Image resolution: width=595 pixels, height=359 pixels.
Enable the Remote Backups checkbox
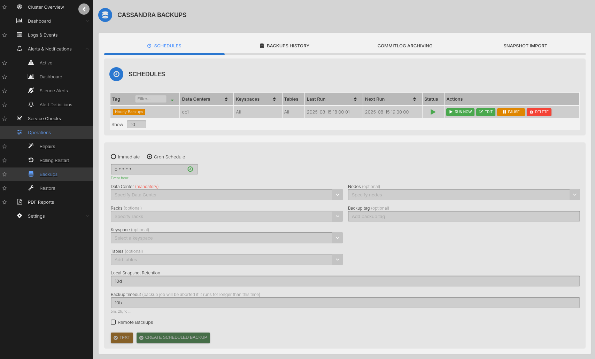coord(113,322)
